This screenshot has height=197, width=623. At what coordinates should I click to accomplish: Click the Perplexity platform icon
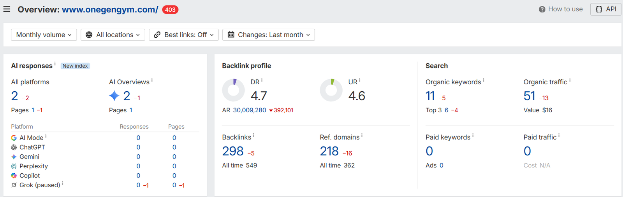14,166
